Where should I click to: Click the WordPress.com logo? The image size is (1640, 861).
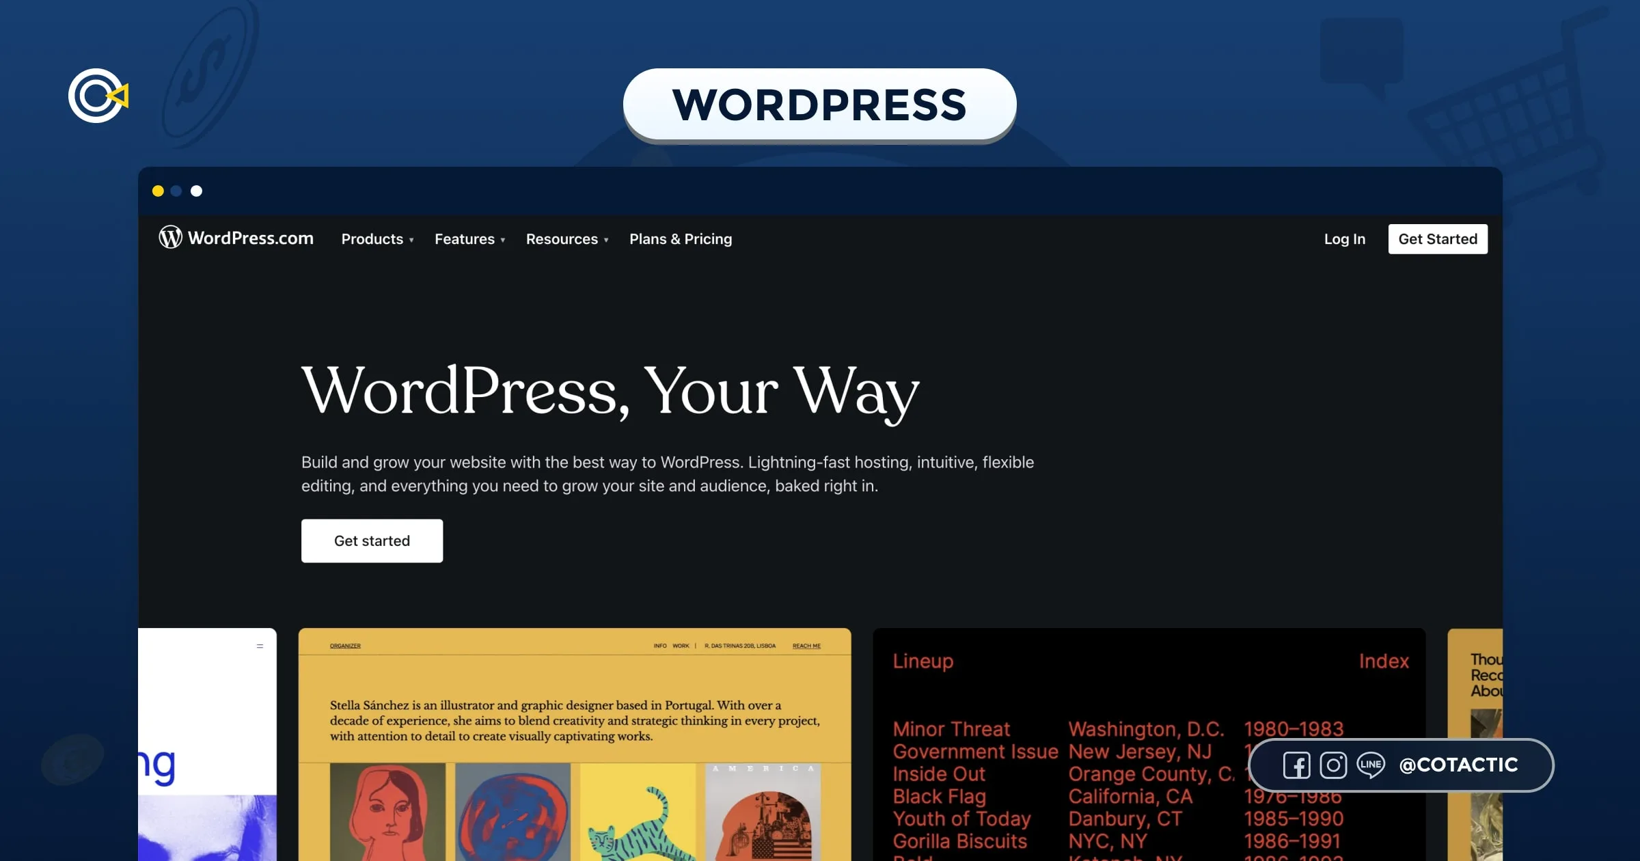[x=236, y=238]
